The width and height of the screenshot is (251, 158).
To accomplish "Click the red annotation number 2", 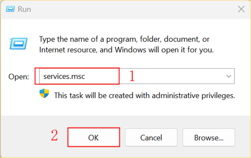I will point(54,135).
